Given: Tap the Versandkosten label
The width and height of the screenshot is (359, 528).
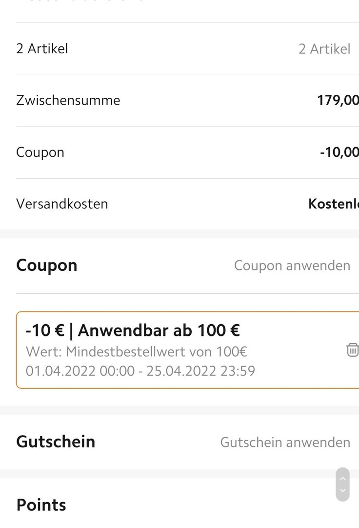Looking at the screenshot, I should (62, 204).
